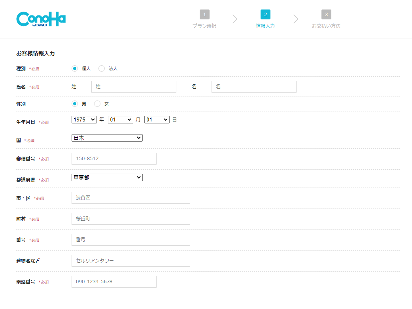
Task: Click the プラン選択 step label
Action: (x=204, y=26)
